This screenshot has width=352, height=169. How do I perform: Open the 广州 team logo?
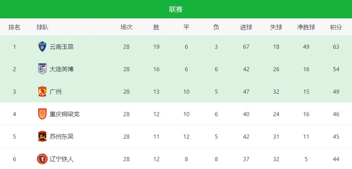click(x=42, y=92)
